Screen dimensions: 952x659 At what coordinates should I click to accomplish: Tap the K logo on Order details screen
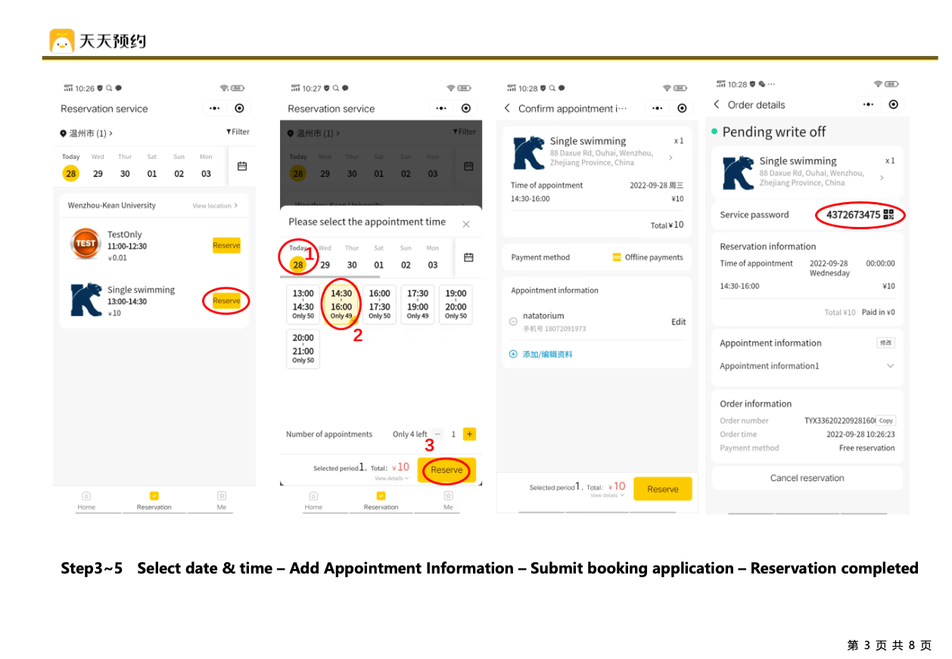pos(738,173)
